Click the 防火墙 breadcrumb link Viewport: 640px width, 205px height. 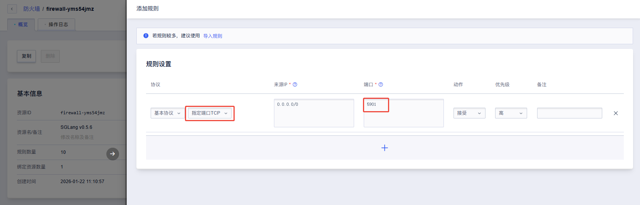pyautogui.click(x=32, y=9)
